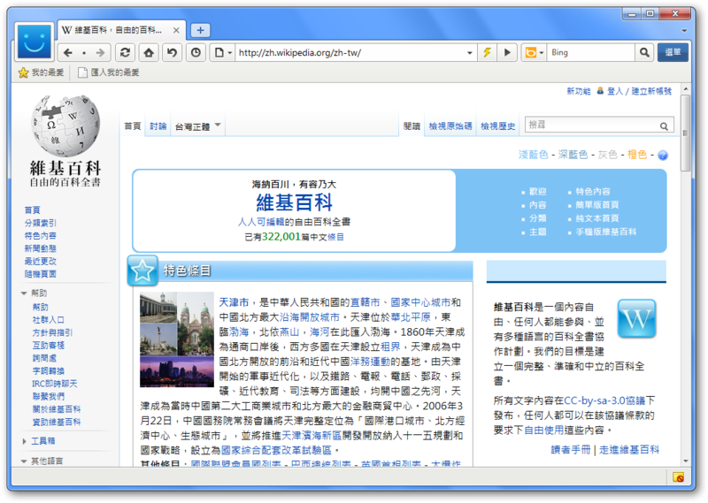This screenshot has width=708, height=503.
Task: Click the 走進維基百科 link
Action: (x=629, y=450)
